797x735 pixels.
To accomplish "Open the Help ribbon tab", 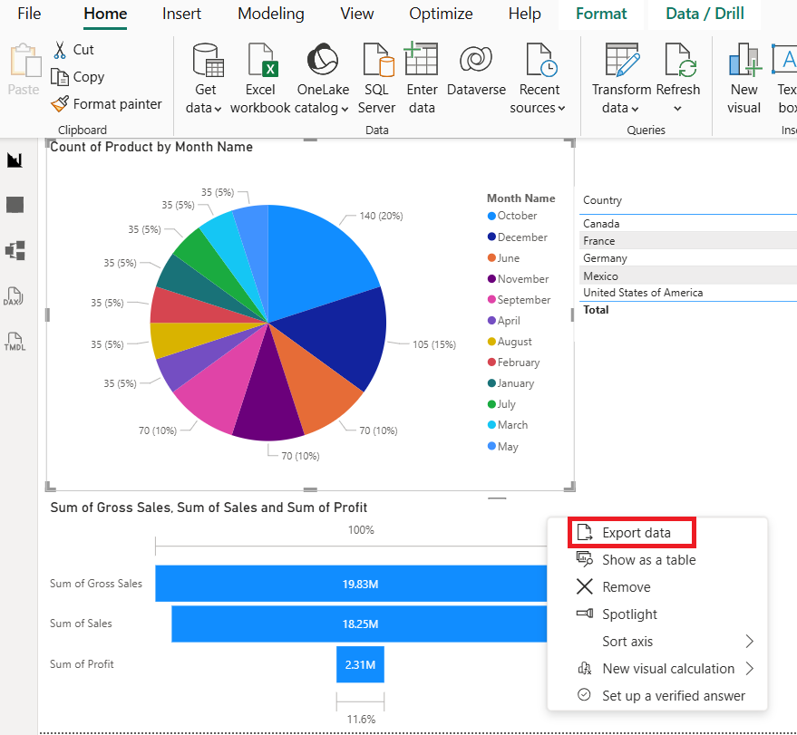I will [525, 14].
